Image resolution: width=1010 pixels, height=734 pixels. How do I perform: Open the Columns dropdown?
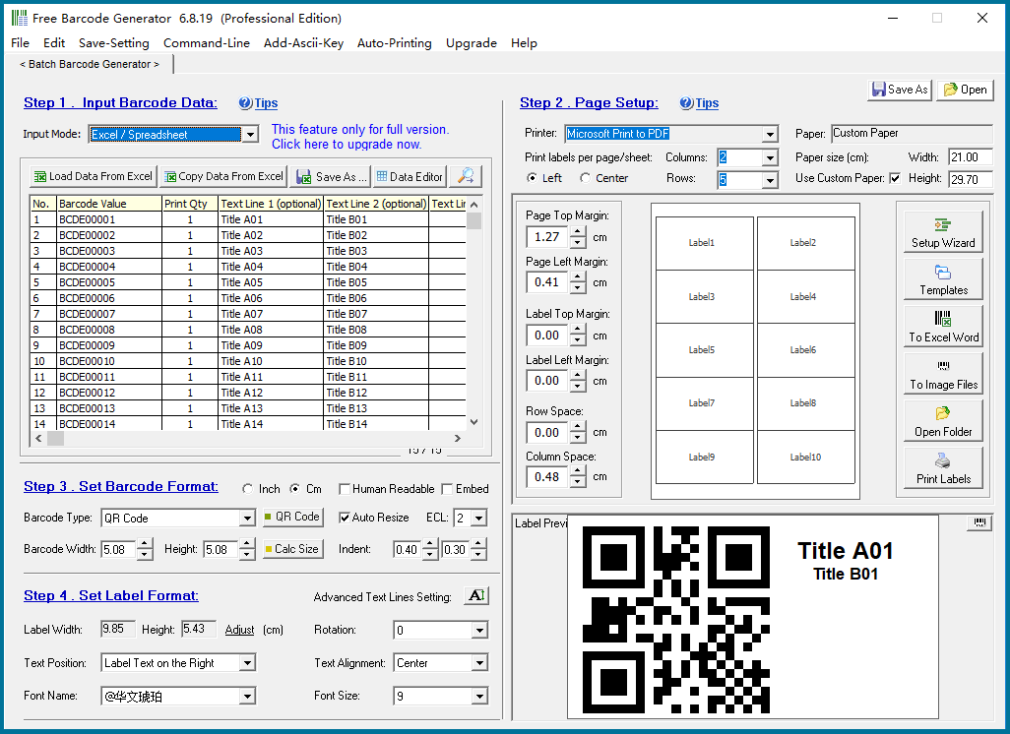pos(770,157)
